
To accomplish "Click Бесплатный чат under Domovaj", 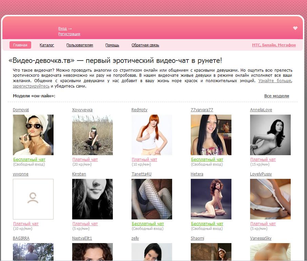I will click(29, 160).
